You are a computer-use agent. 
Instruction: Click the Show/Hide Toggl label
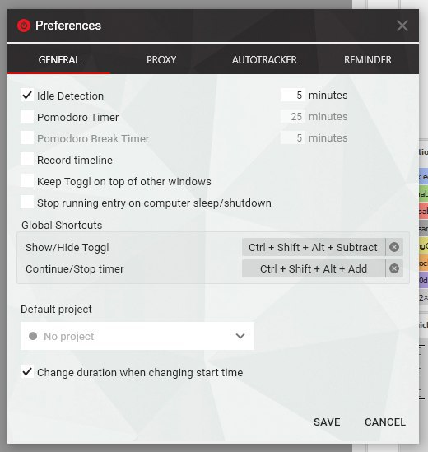67,248
